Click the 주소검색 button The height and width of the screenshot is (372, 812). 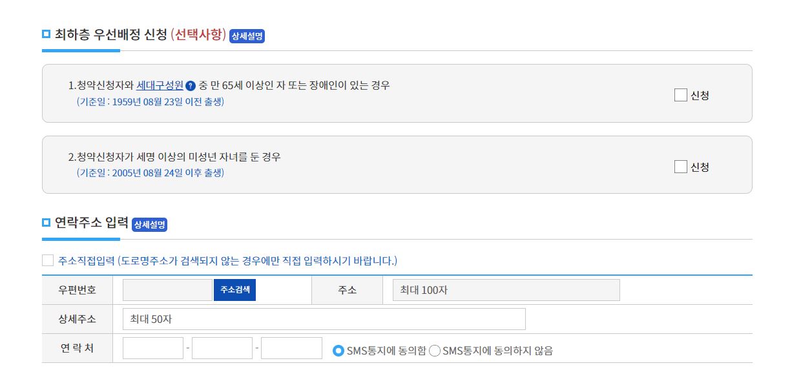coord(235,290)
